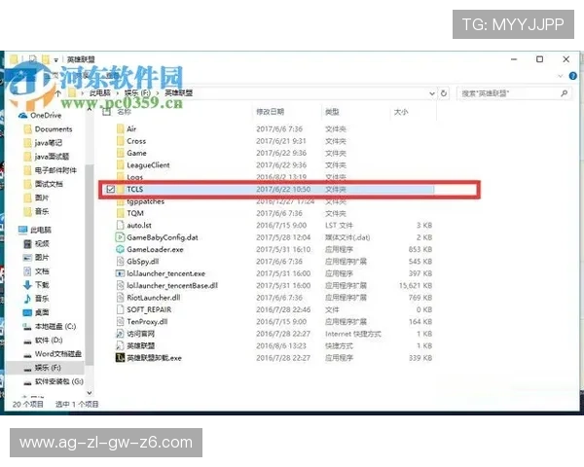Uncheck the TCLS folder checkbox
584x467 pixels.
click(111, 189)
